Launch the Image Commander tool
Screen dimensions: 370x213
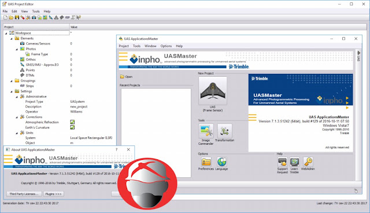click(x=206, y=131)
